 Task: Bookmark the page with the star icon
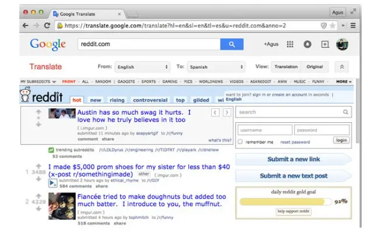click(333, 26)
